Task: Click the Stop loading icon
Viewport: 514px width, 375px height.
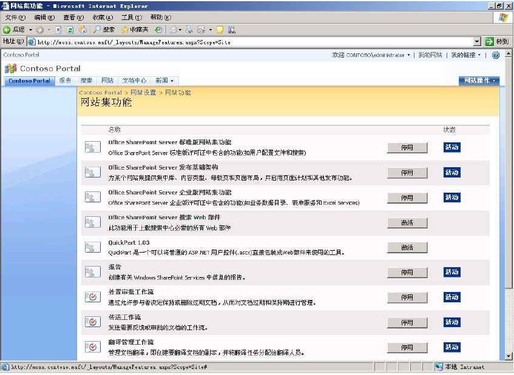Action: pos(58,30)
